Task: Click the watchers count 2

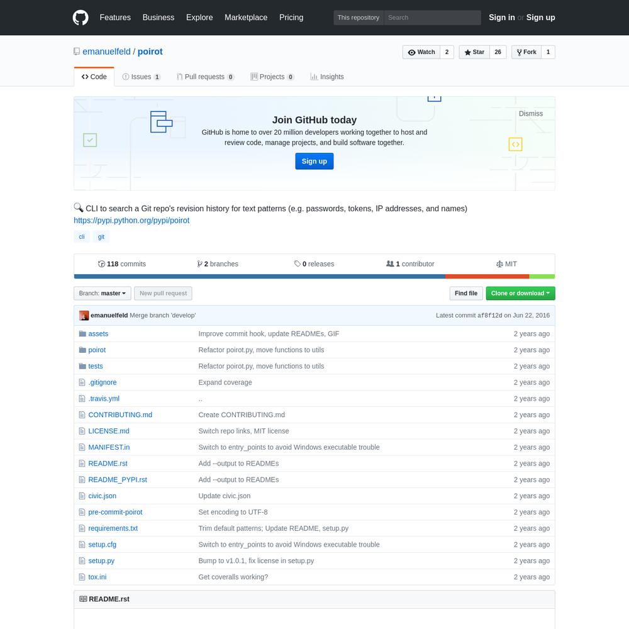Action: [447, 52]
